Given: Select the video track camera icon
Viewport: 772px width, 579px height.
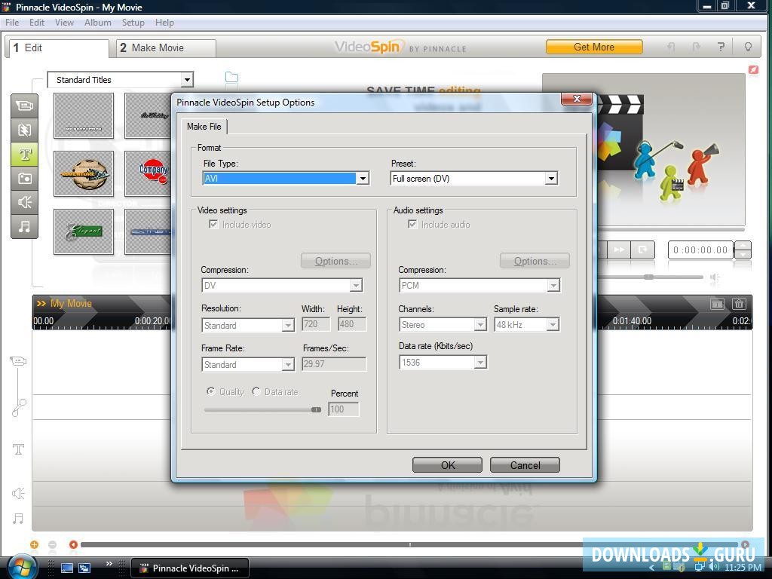Looking at the screenshot, I should pyautogui.click(x=18, y=361).
